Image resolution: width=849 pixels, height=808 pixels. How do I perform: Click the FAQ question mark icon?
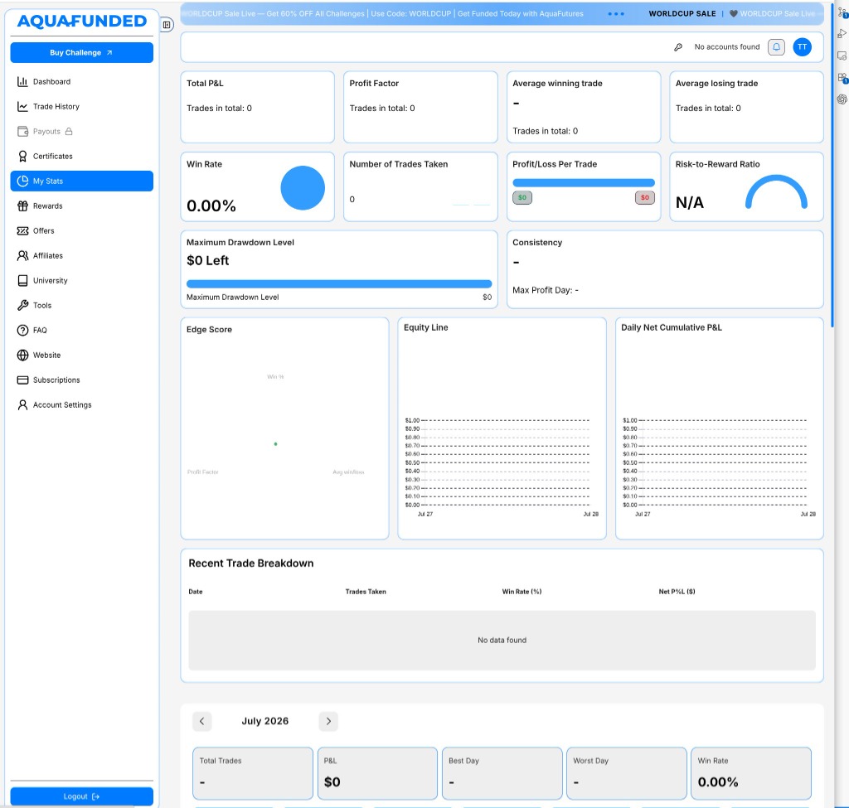pos(22,330)
